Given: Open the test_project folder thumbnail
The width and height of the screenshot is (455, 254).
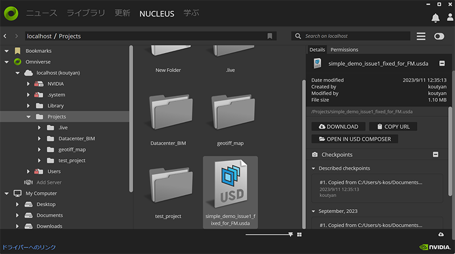Looking at the screenshot, I should 171,185.
